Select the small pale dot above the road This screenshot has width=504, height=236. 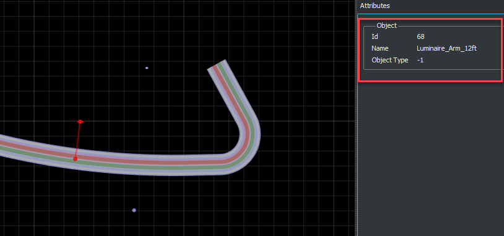pyautogui.click(x=147, y=68)
